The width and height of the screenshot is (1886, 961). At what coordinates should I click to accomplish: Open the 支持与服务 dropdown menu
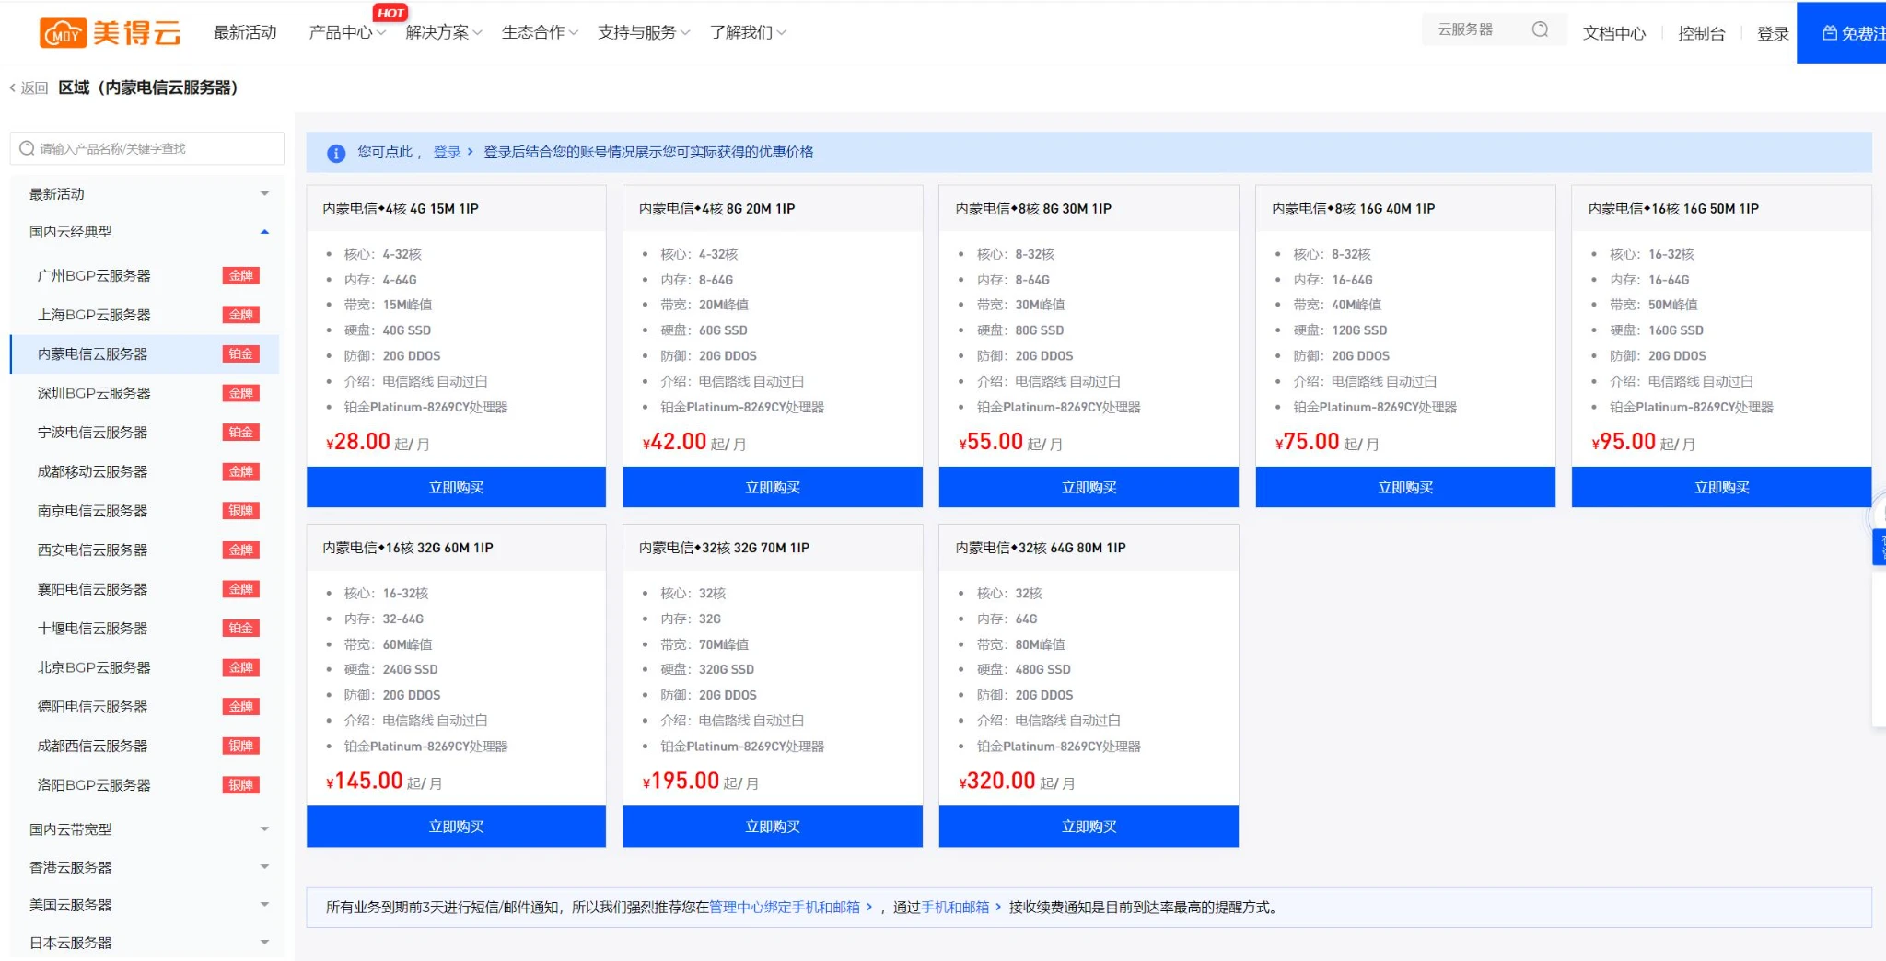coord(642,33)
